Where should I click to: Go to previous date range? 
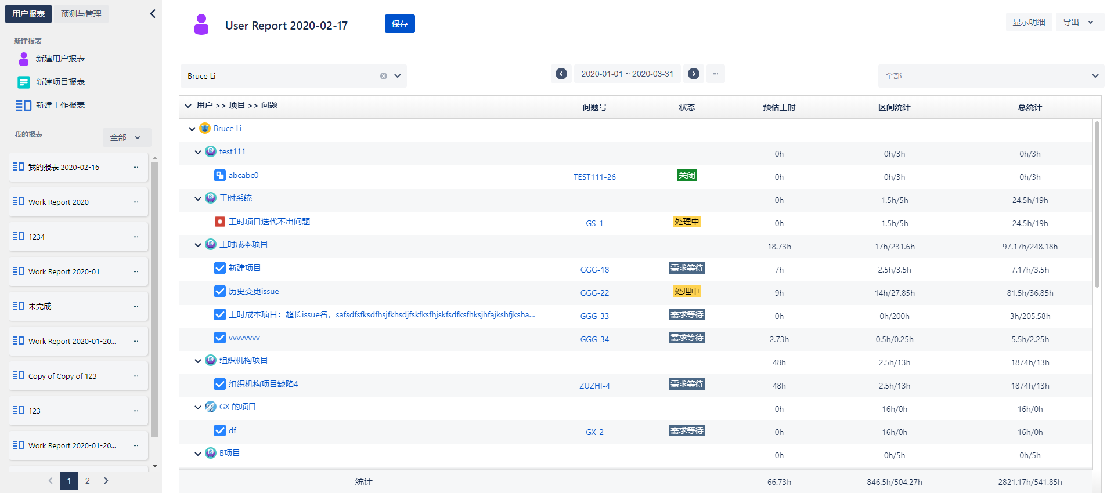pyautogui.click(x=561, y=74)
